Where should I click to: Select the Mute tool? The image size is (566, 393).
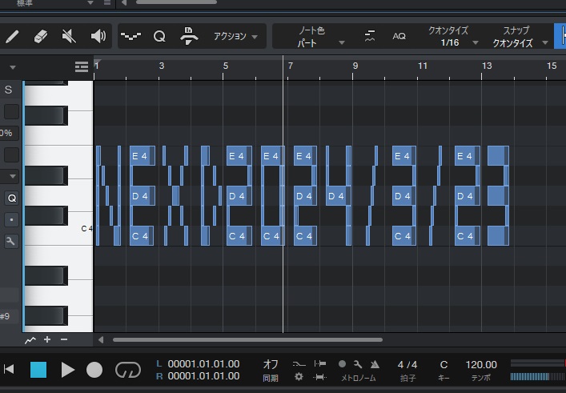pos(69,37)
